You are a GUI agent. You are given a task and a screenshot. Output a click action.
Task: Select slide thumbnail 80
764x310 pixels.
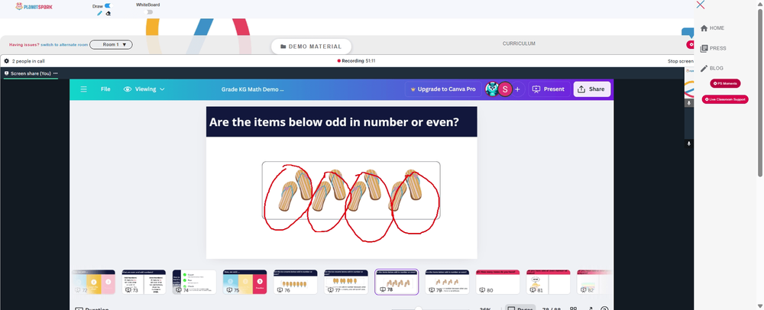click(498, 282)
